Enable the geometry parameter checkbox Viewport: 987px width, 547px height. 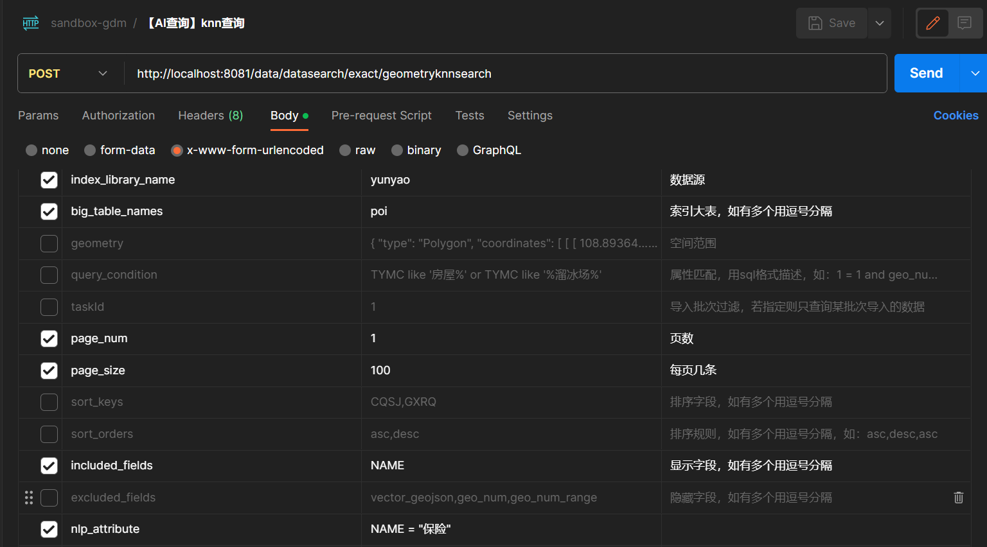[x=49, y=243]
